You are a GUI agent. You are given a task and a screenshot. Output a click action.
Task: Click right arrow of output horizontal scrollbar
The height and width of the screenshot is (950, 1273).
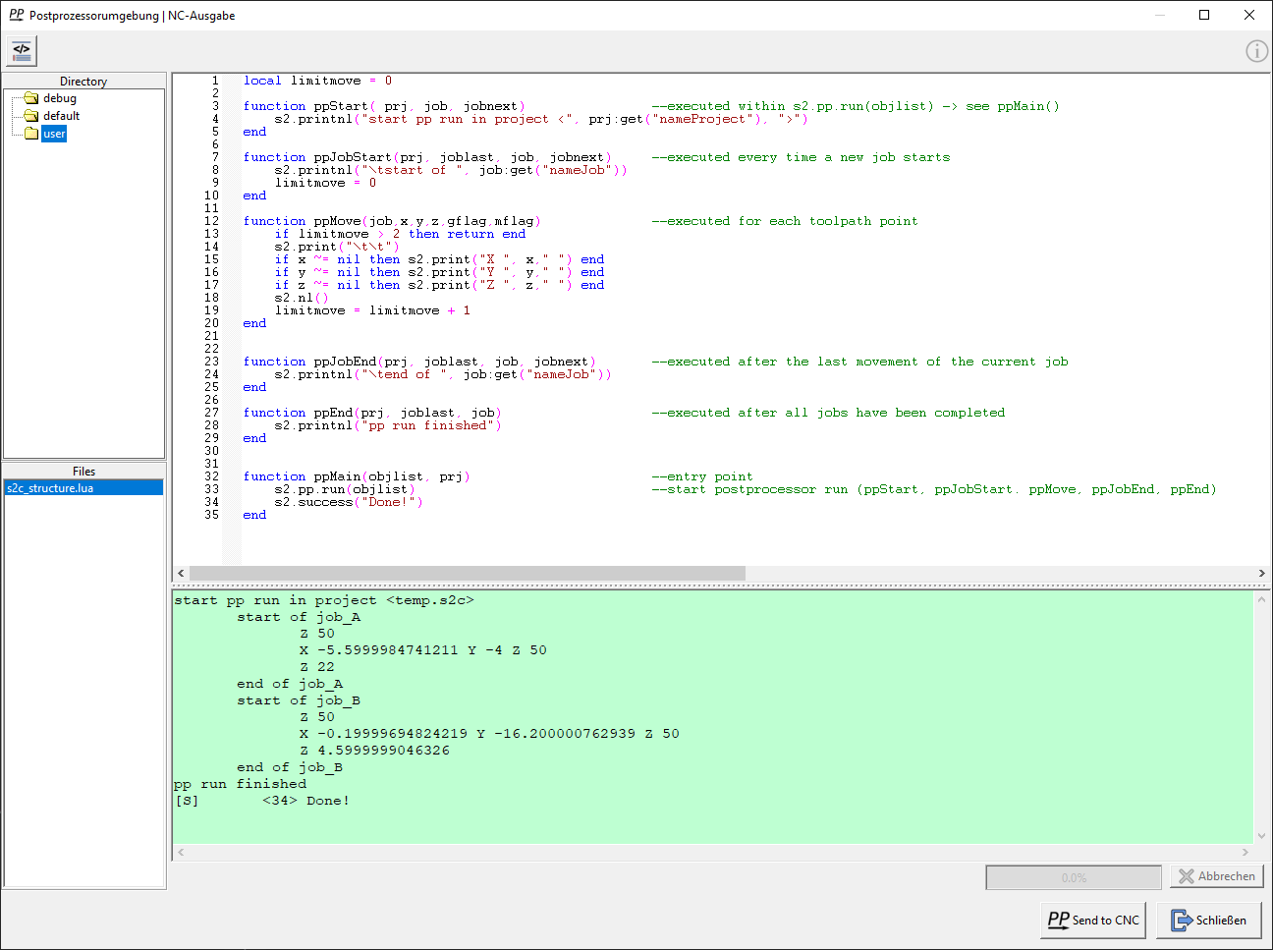[1245, 853]
